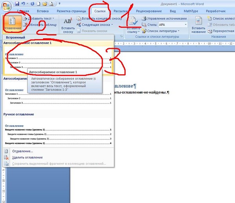Click the Ссылки и списки литературы group label
Screen dimensions: 235x203
(157, 37)
